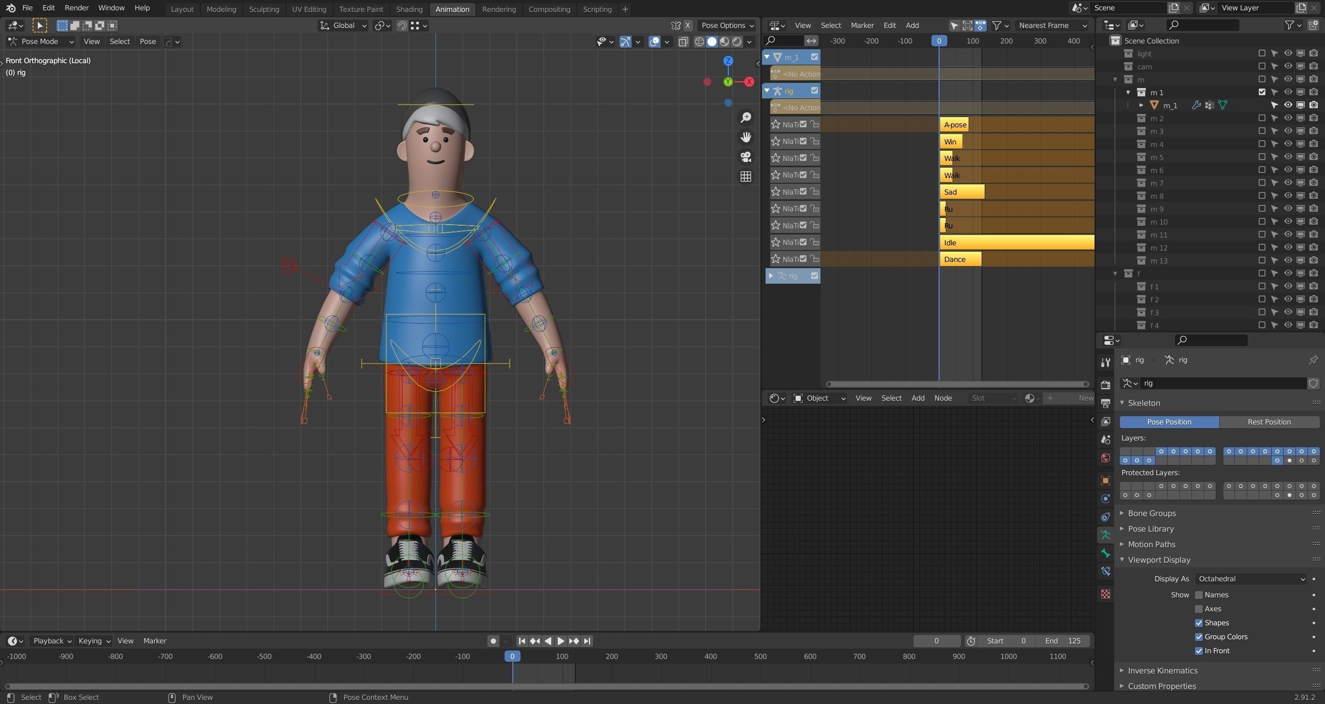
Task: Click the Select Box tool icon
Action: click(39, 25)
